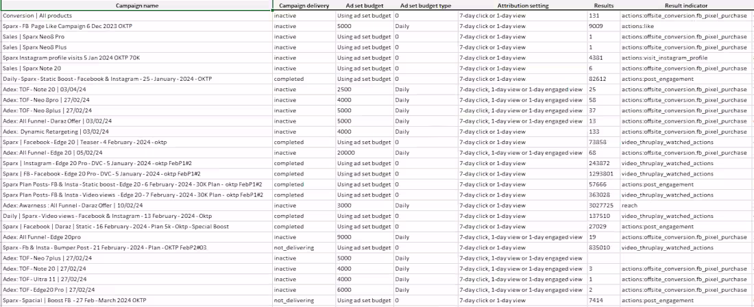The image size is (754, 307).
Task: Select the 'Adex: All Funnel - Edge 20pro' cell
Action: coord(136,237)
